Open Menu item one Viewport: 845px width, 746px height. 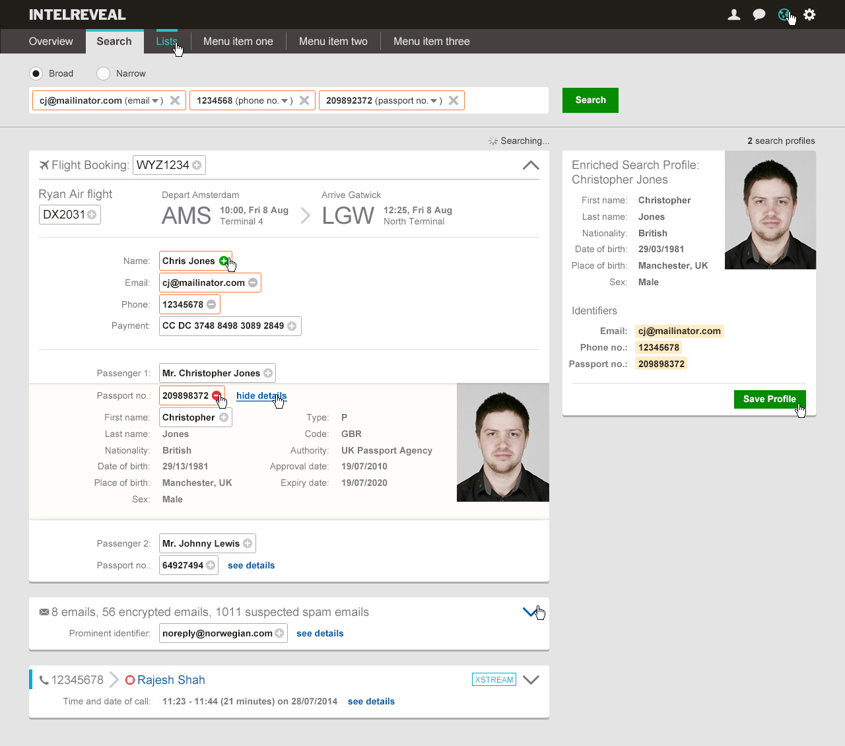click(238, 42)
